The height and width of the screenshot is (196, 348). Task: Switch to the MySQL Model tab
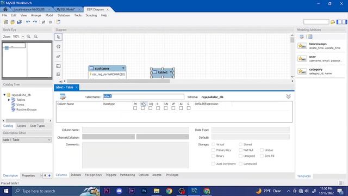pos(66,9)
